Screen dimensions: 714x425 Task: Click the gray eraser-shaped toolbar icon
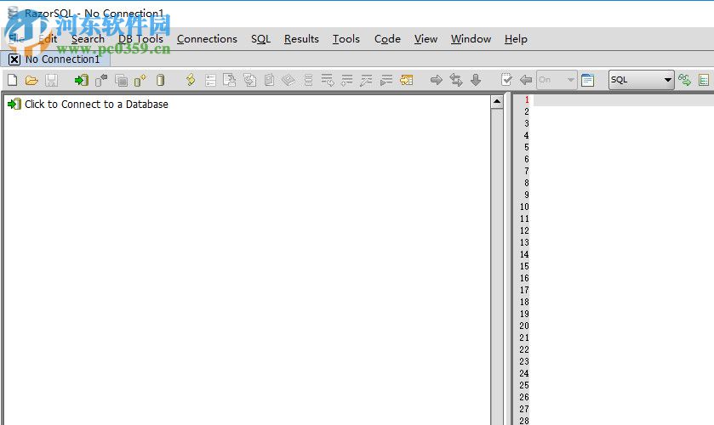click(288, 81)
